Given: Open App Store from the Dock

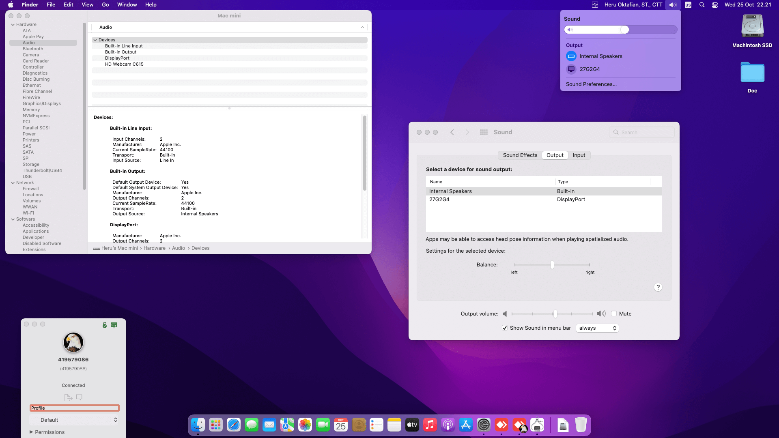Looking at the screenshot, I should point(466,425).
